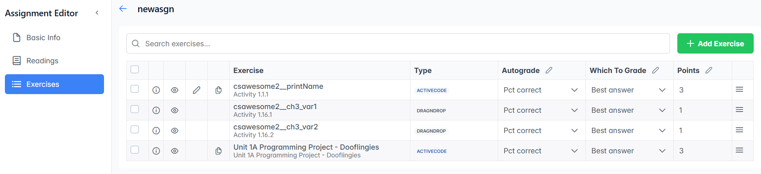Toggle the select-all checkbox in table header
The height and width of the screenshot is (174, 761).
[135, 69]
